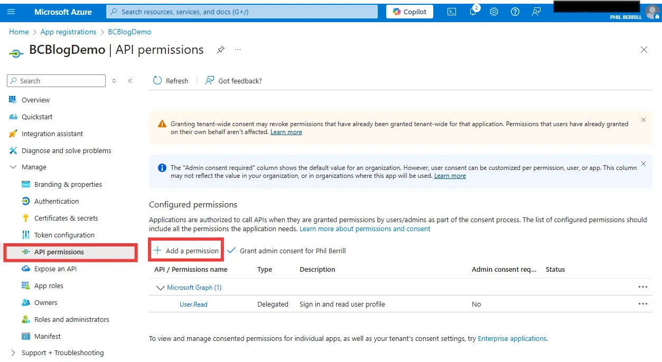The height and width of the screenshot is (362, 662).
Task: Collapse the sidebar menu with double chevron
Action: point(130,81)
